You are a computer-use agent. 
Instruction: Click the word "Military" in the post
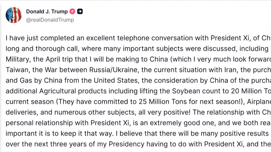tap(17, 59)
